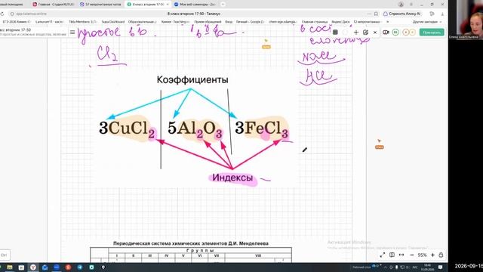
Task: Reload the page with refresh icon
Action: click(x=2, y=14)
